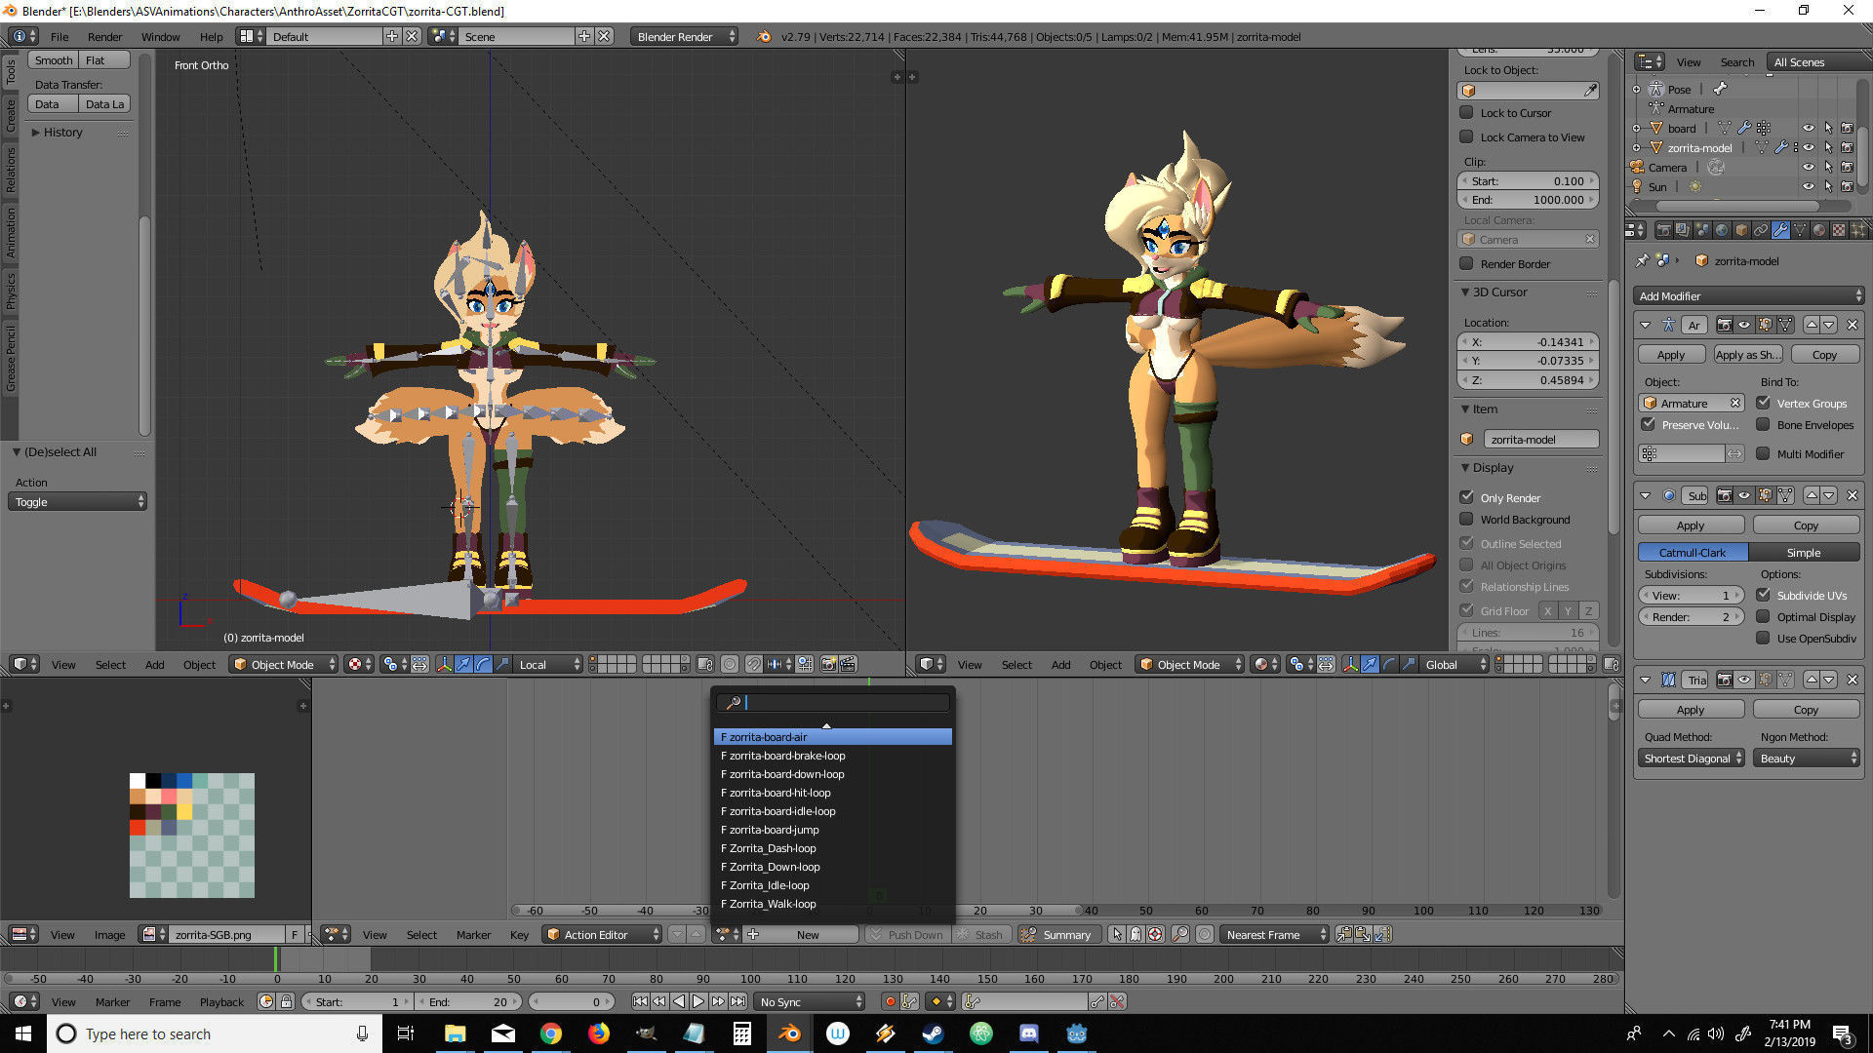Open the Render properties tab camera icon
This screenshot has width=1873, height=1053.
pyautogui.click(x=1664, y=230)
